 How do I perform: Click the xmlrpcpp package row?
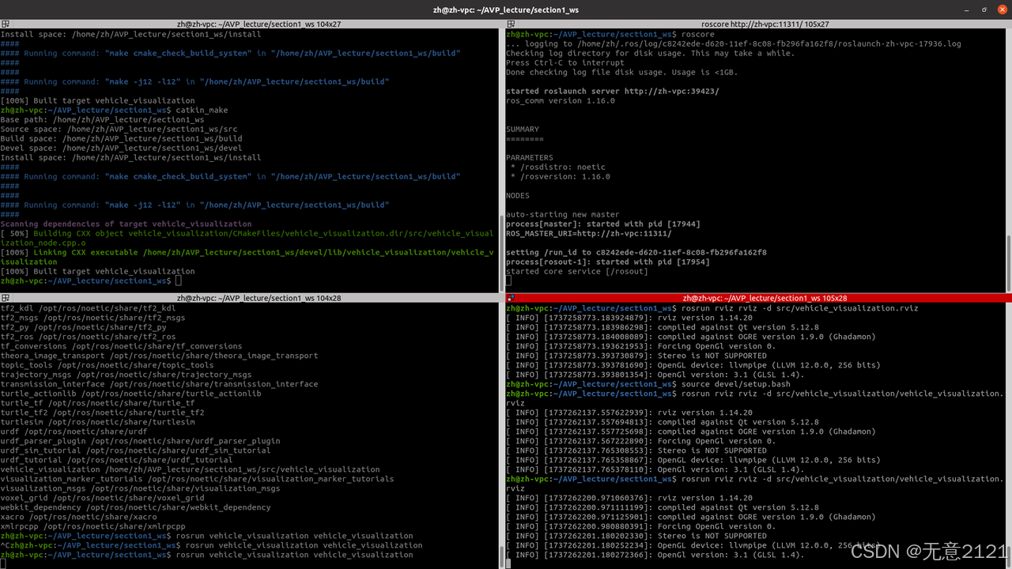pos(93,526)
